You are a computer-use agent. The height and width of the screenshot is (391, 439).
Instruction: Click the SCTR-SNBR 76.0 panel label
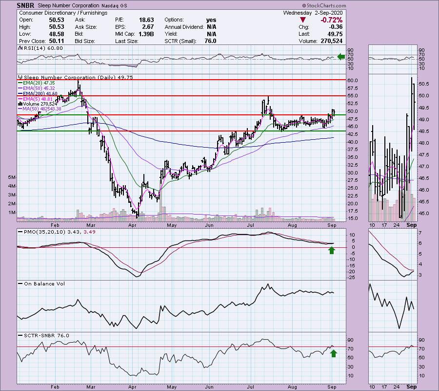coord(46,335)
